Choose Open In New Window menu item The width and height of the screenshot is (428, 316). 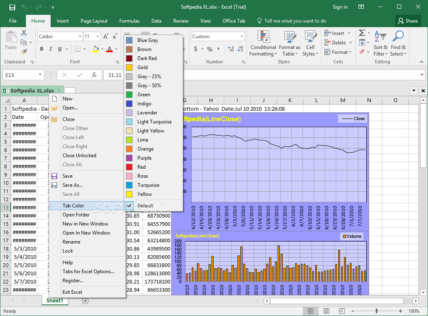(86, 233)
